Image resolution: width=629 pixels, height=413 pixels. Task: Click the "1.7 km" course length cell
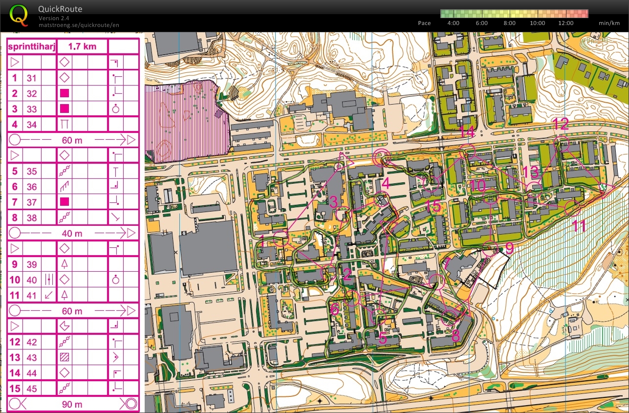82,46
